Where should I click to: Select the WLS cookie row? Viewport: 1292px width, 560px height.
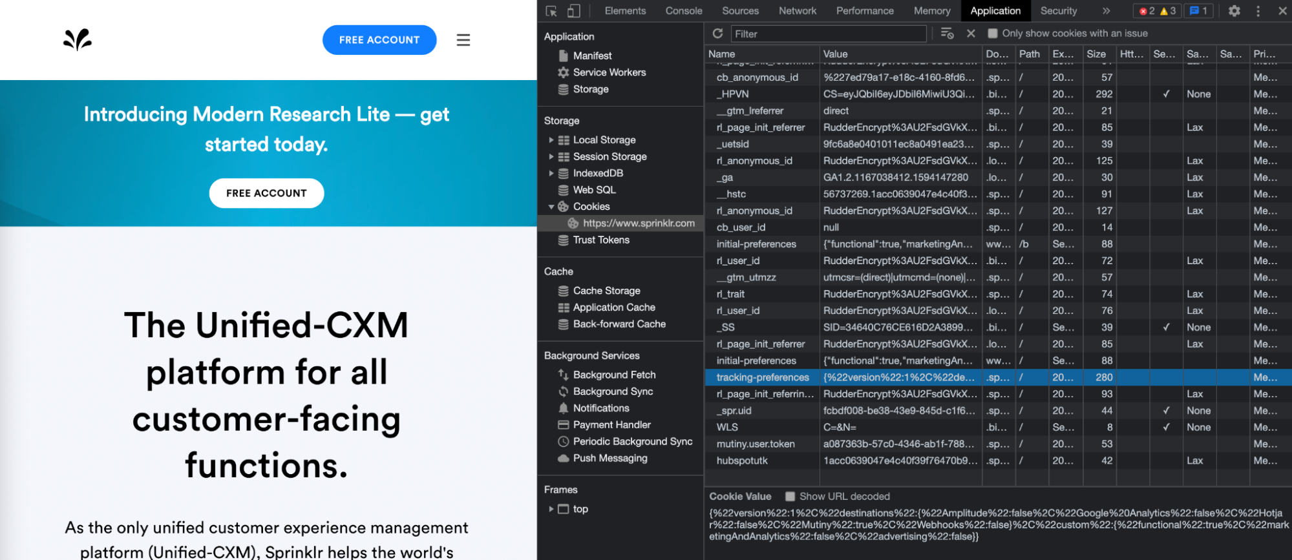[998, 428]
